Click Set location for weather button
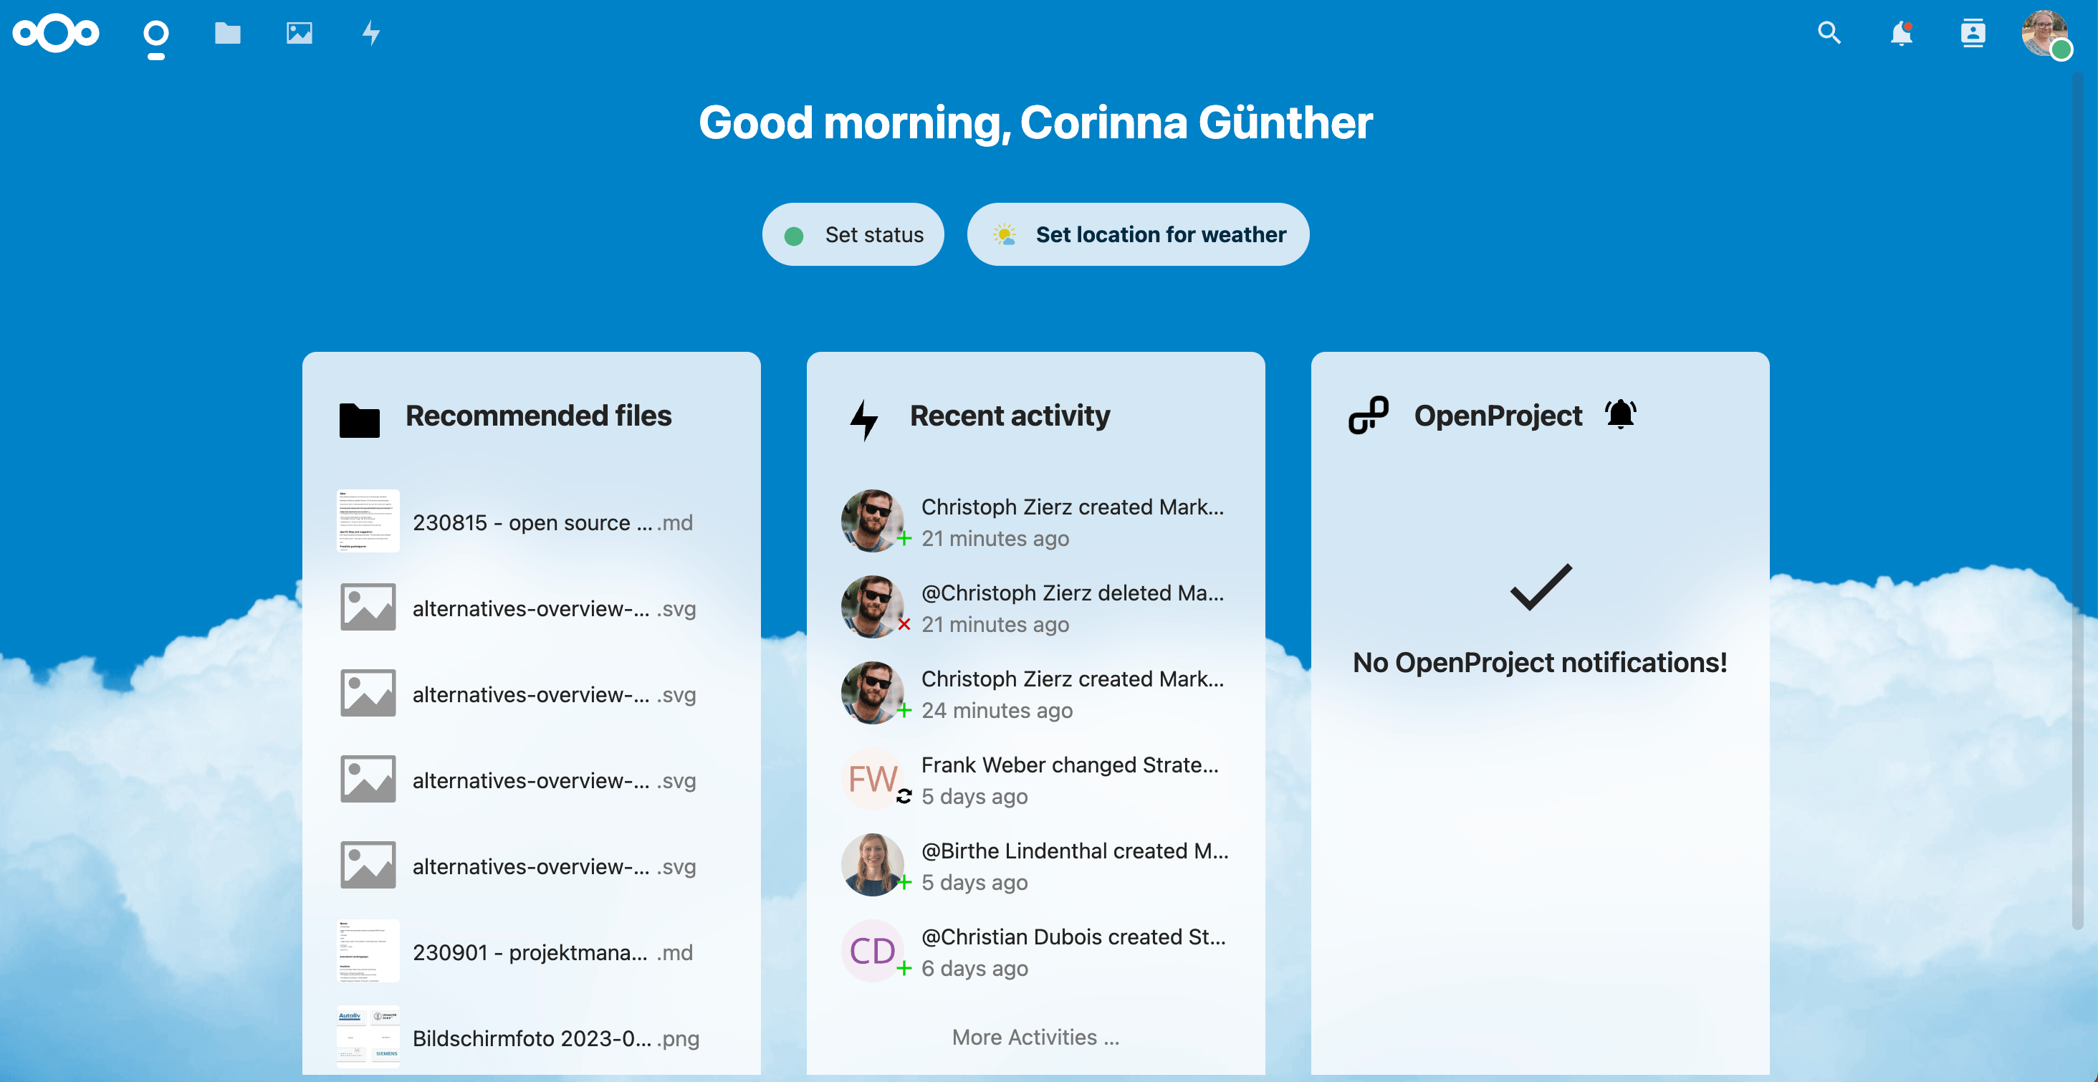Viewport: 2098px width, 1082px height. (x=1136, y=233)
